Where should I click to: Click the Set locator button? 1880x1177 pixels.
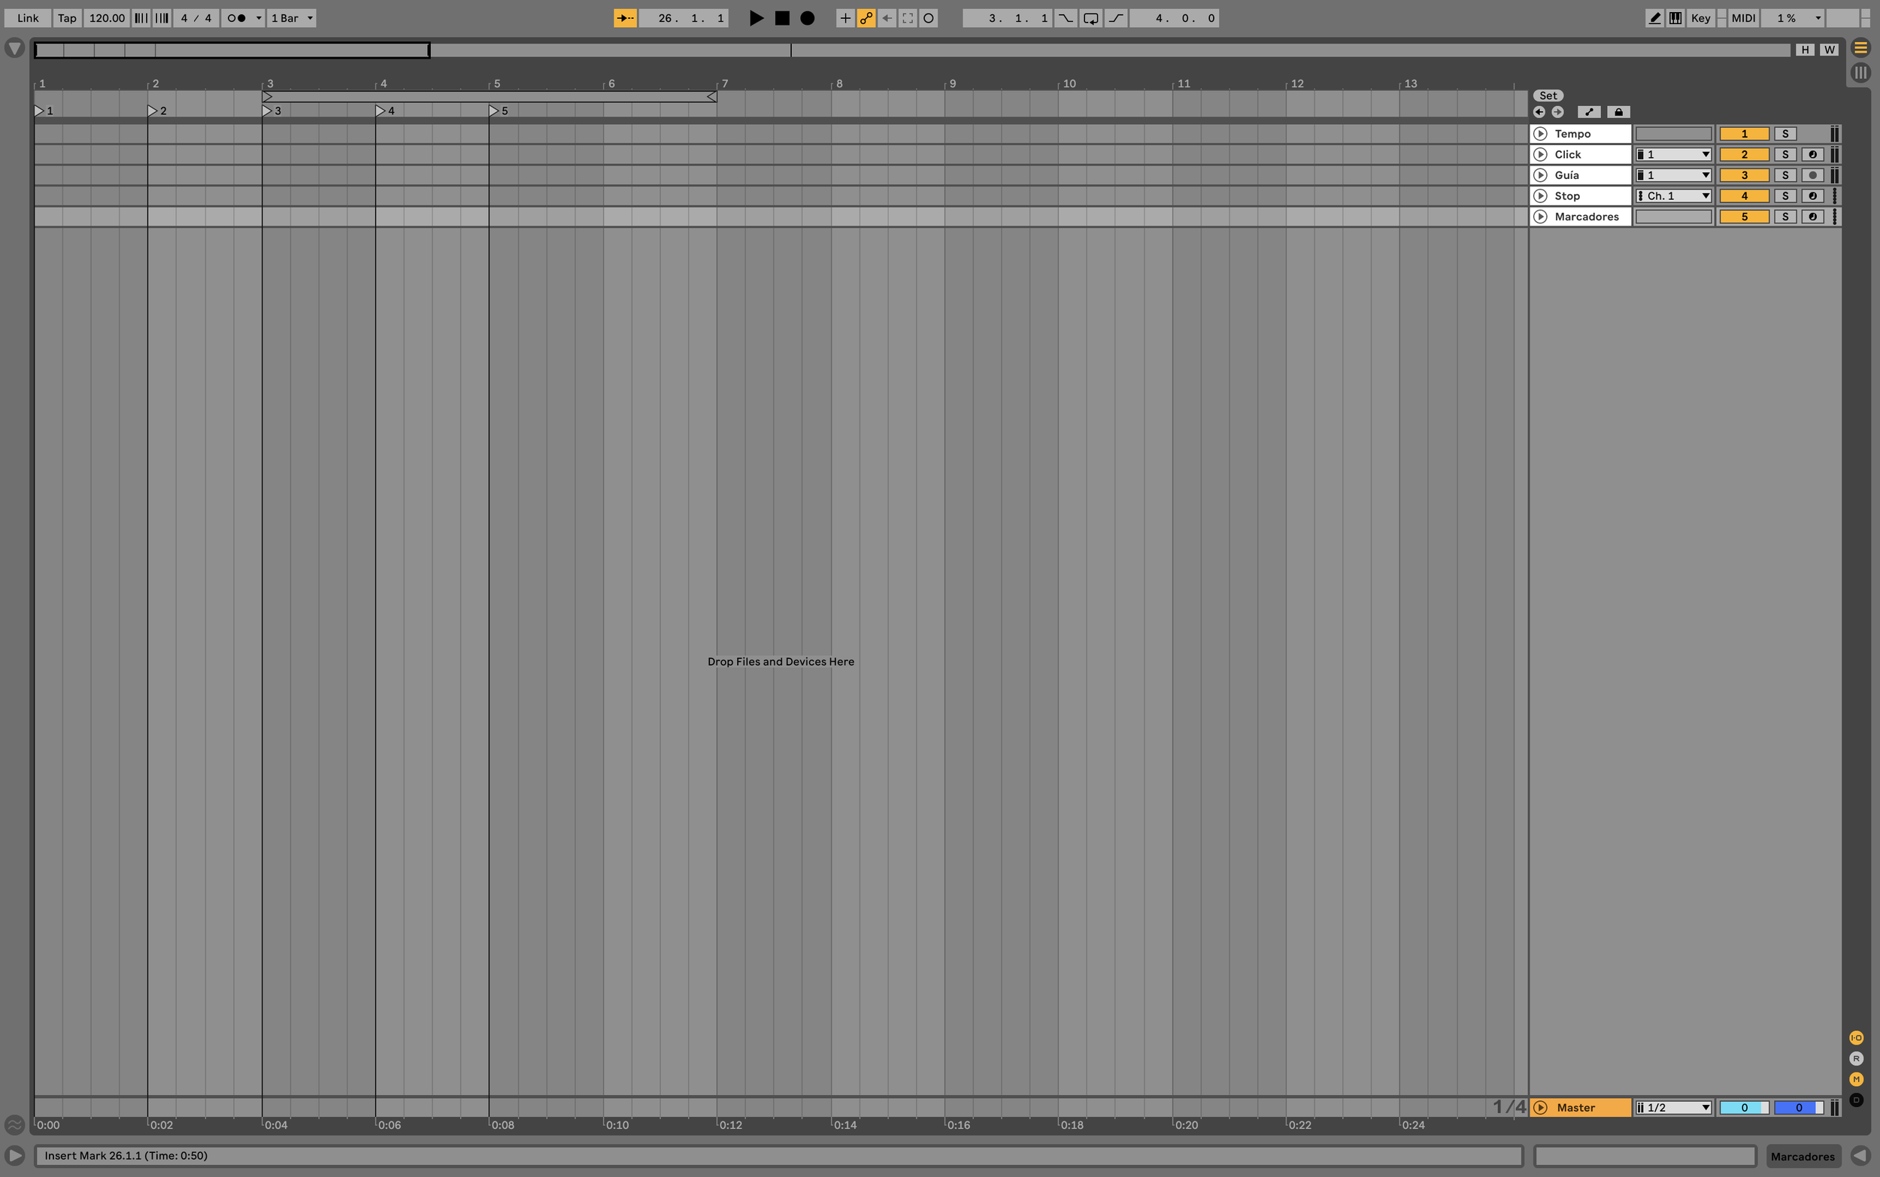pyautogui.click(x=1548, y=96)
